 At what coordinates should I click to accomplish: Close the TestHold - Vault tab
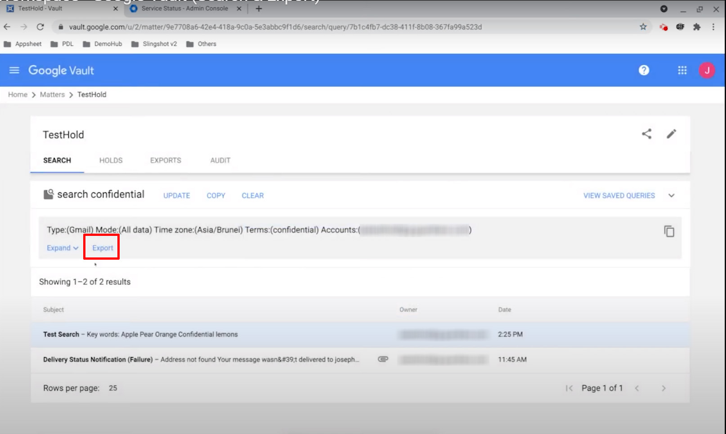coord(115,9)
